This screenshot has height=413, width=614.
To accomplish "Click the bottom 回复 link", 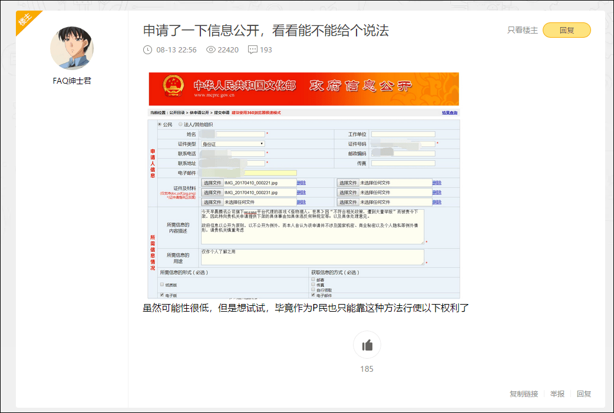I will click(x=584, y=394).
